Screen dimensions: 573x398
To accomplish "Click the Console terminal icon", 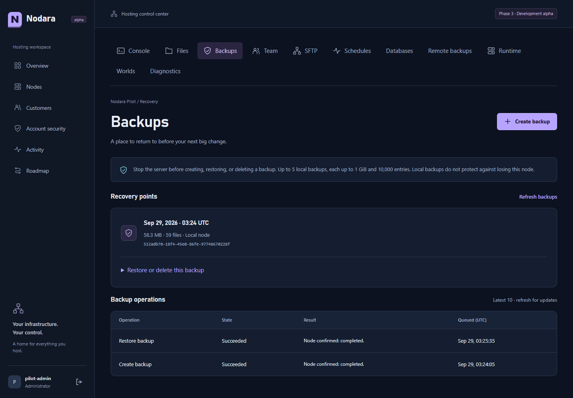I will click(121, 51).
